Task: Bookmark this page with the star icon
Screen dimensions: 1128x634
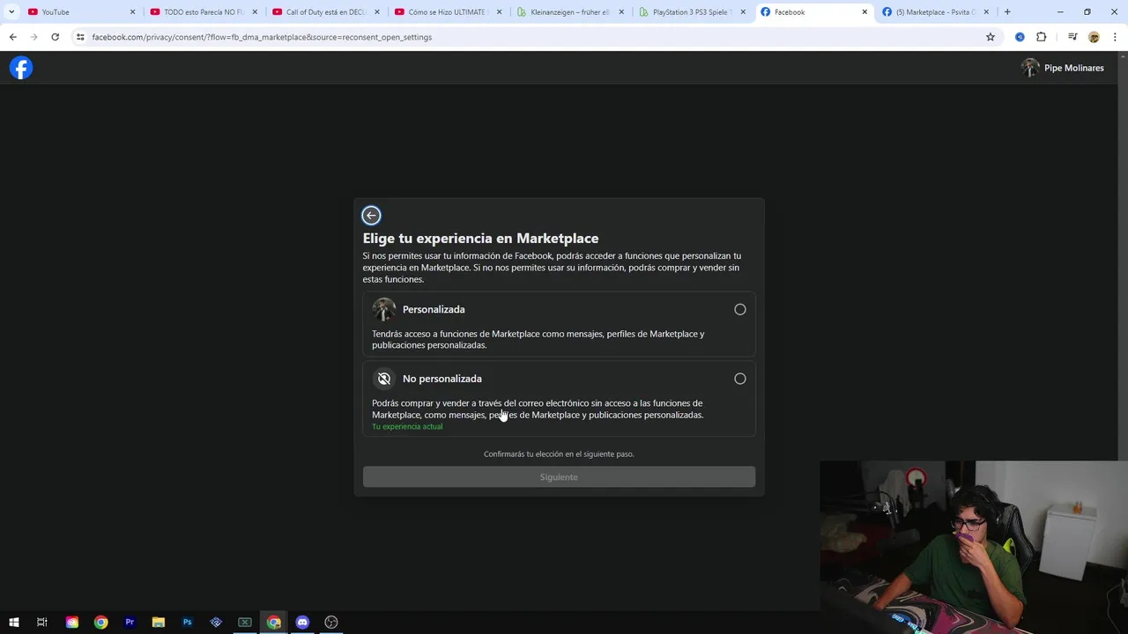Action: pos(991,37)
